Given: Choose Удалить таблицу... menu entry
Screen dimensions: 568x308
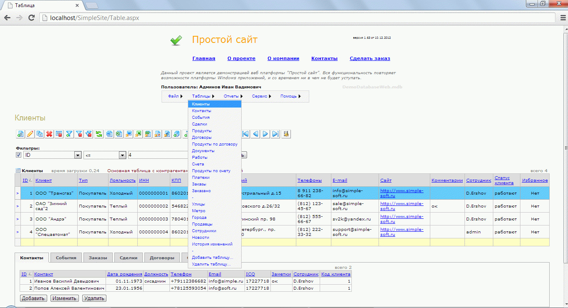Looking at the screenshot, I should pos(215,264).
